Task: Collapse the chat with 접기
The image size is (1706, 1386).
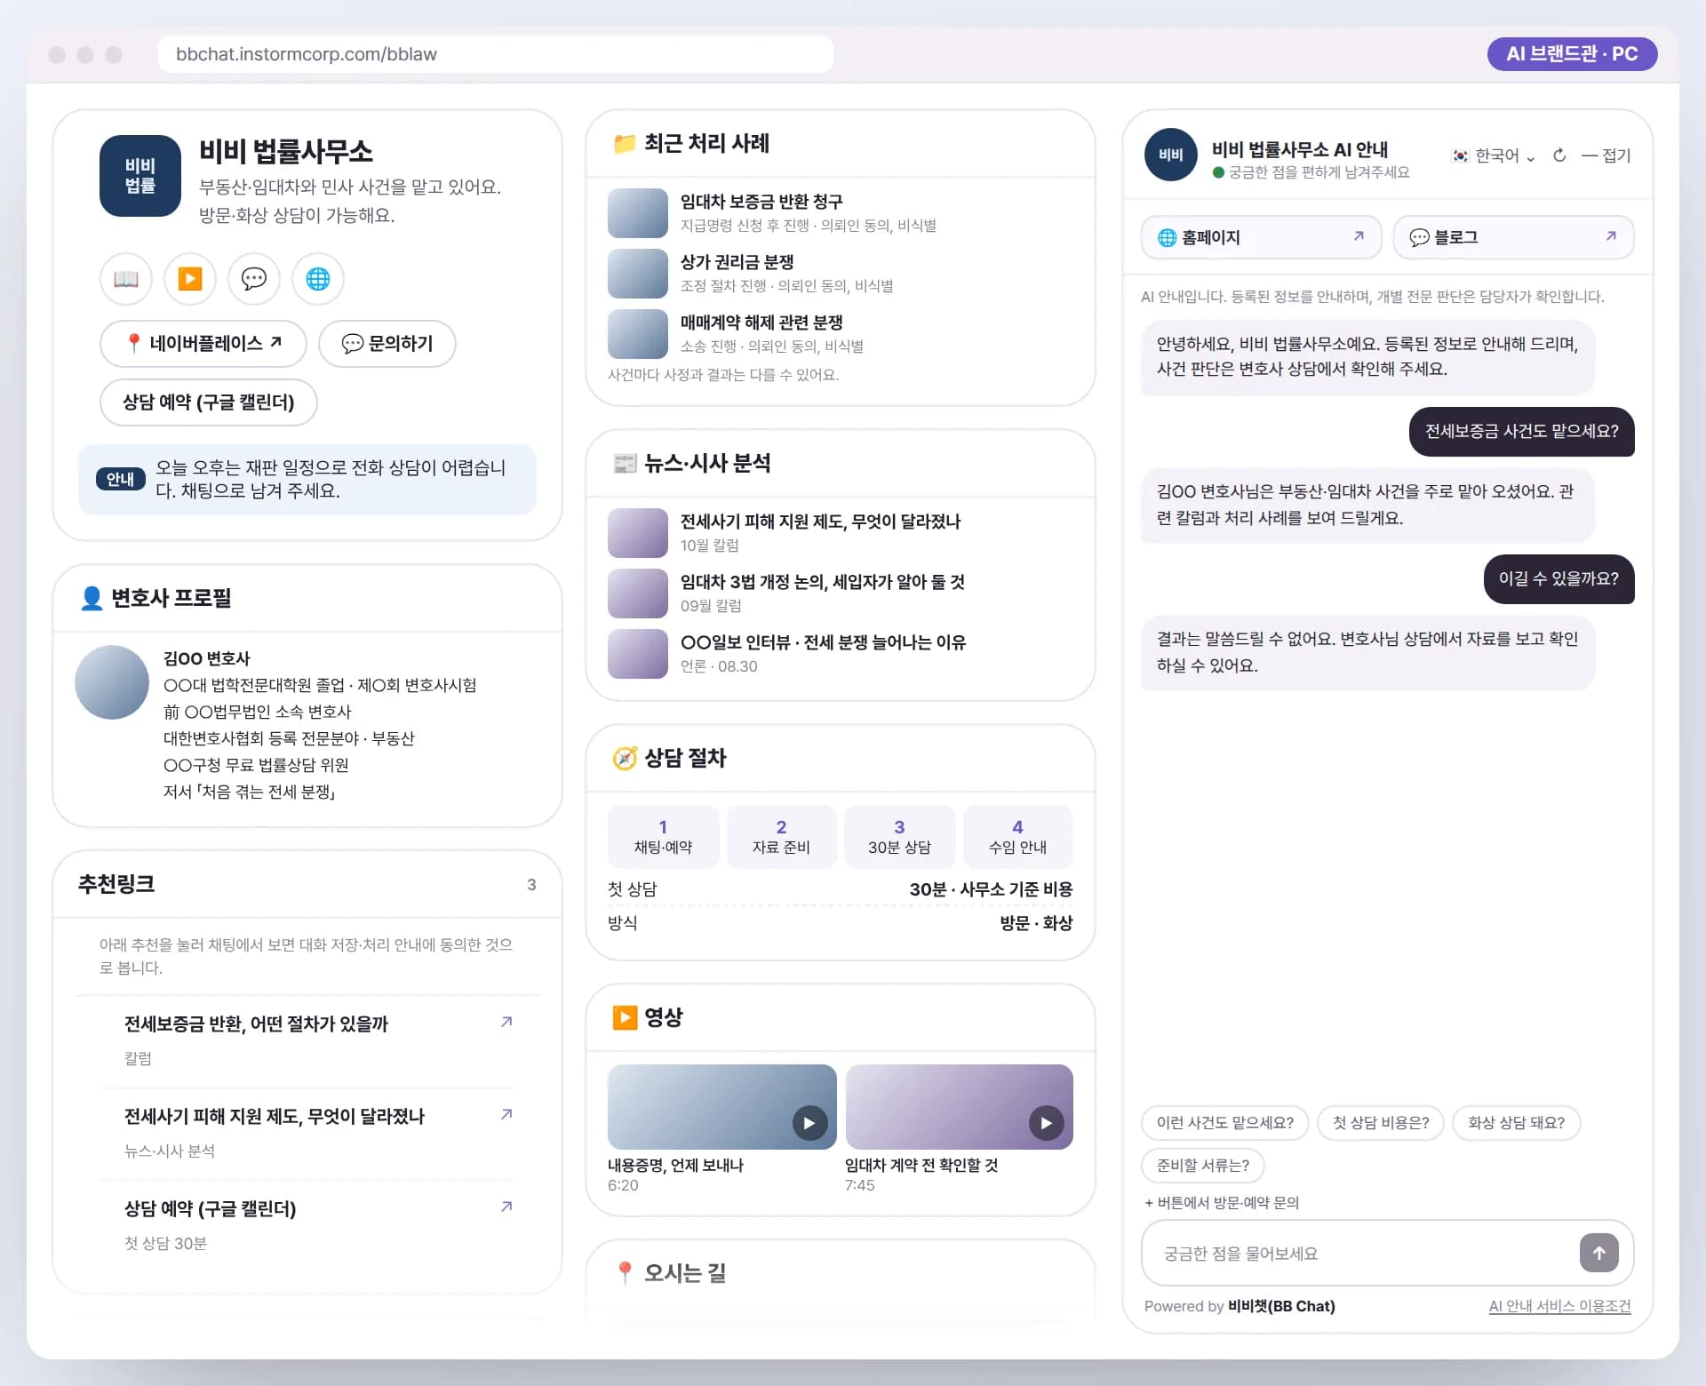Action: click(x=1606, y=155)
